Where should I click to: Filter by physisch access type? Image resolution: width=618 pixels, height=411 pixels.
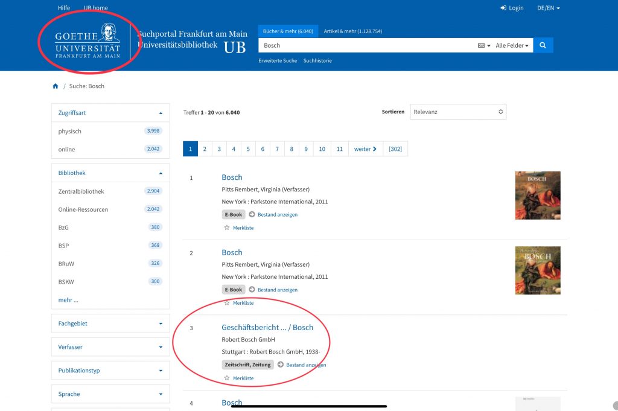point(70,131)
